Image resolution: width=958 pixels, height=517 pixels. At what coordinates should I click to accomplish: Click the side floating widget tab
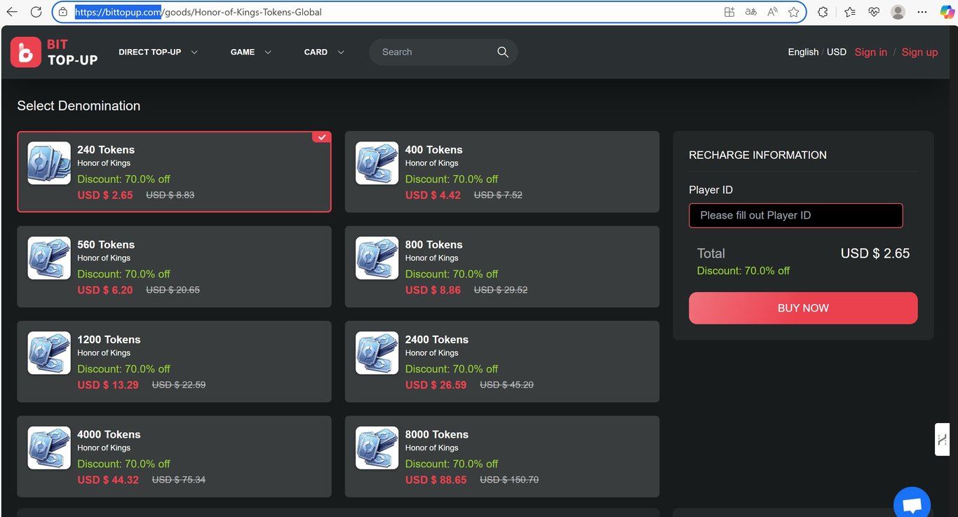[x=943, y=440]
